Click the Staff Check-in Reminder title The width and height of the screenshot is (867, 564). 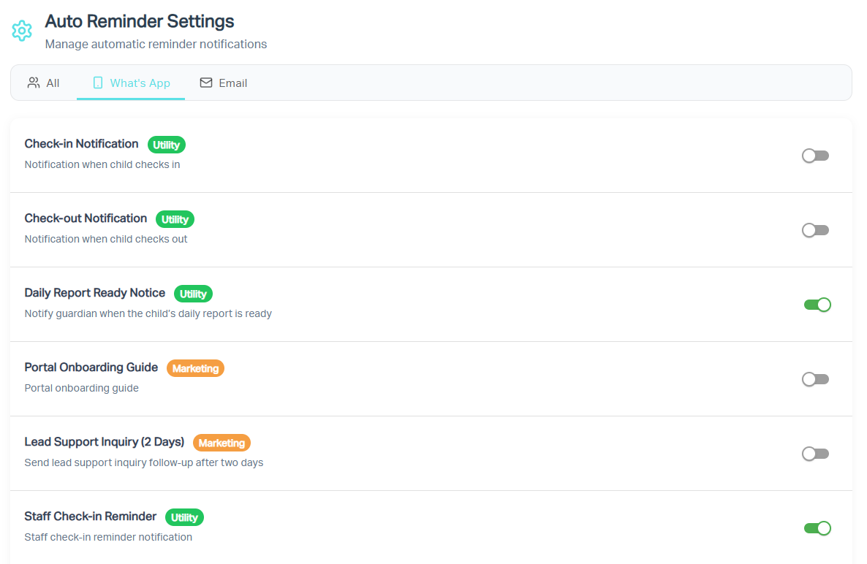click(x=90, y=517)
